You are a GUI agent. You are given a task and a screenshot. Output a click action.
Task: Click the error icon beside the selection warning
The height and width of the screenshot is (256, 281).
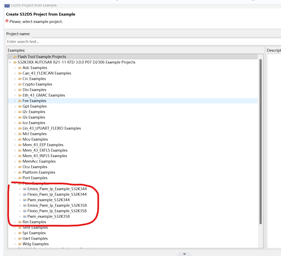[x=7, y=21]
